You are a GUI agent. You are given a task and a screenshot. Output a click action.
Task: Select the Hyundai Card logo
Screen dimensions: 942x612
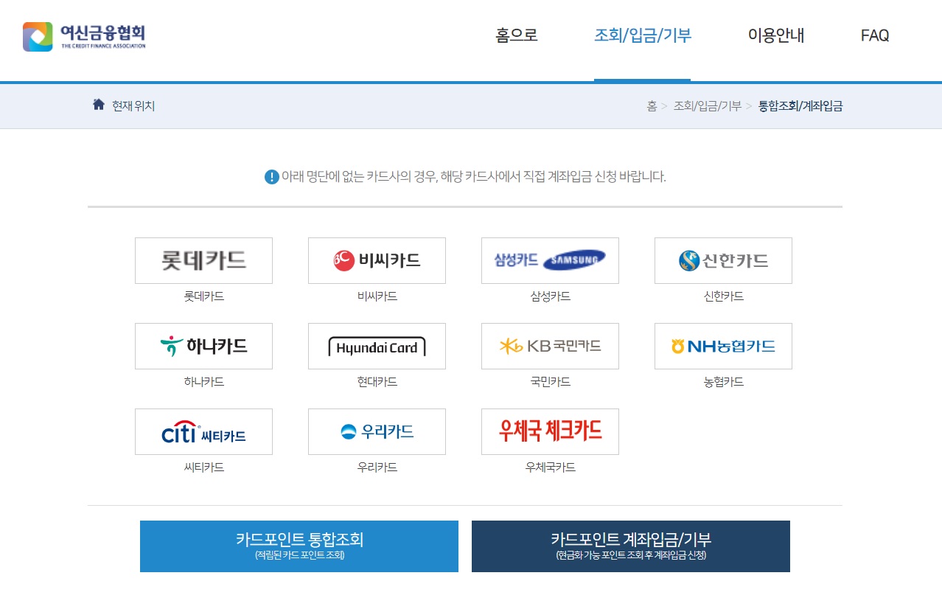pyautogui.click(x=377, y=346)
